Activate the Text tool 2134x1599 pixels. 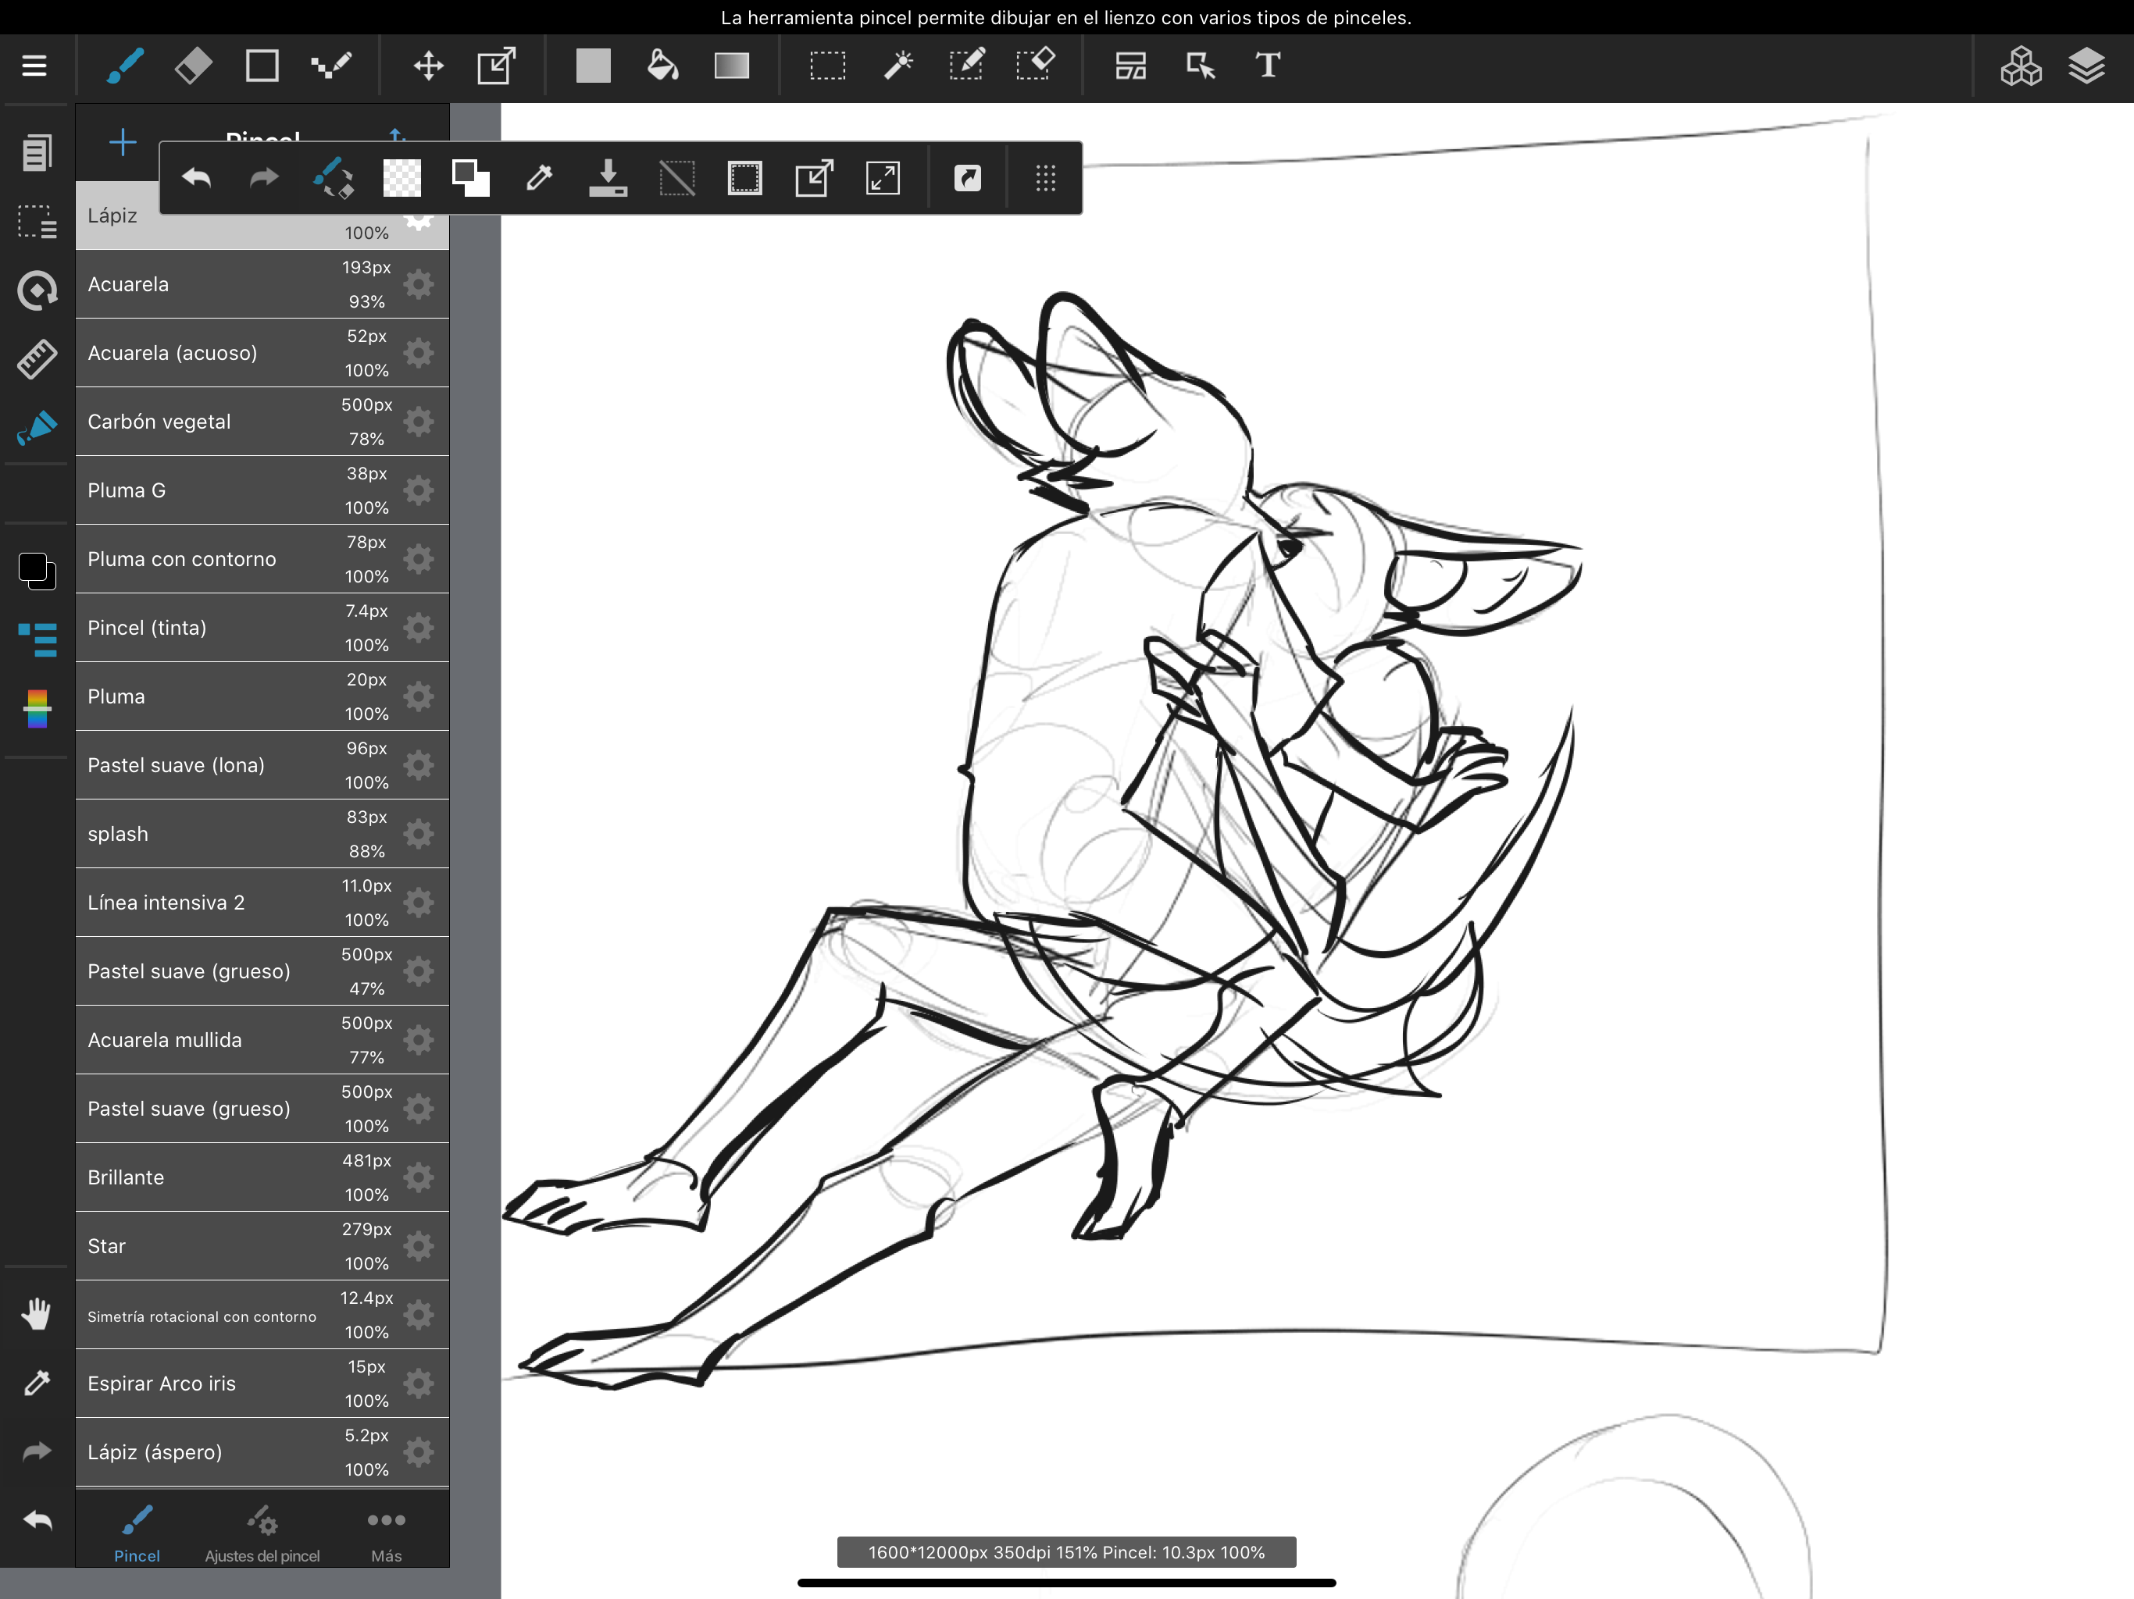point(1268,66)
